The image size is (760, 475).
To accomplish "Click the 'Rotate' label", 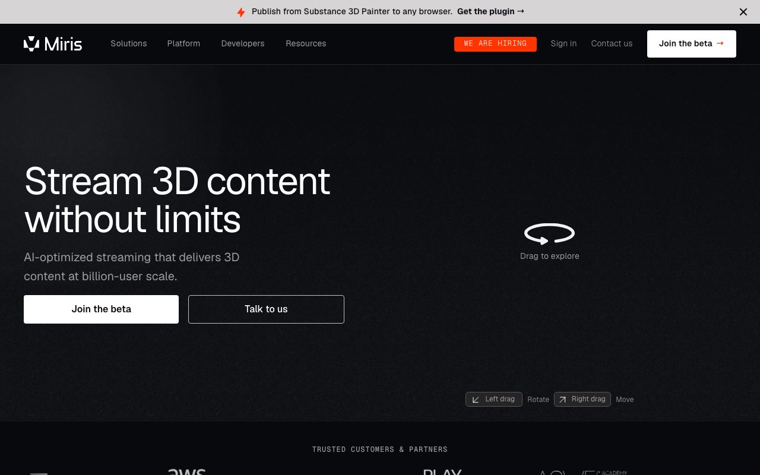I will [539, 400].
